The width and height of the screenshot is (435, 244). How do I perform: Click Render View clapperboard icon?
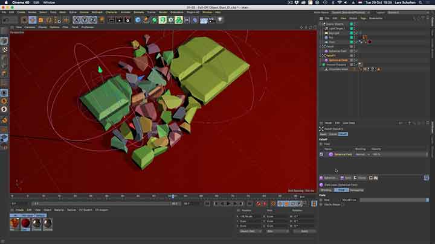[x=111, y=20]
